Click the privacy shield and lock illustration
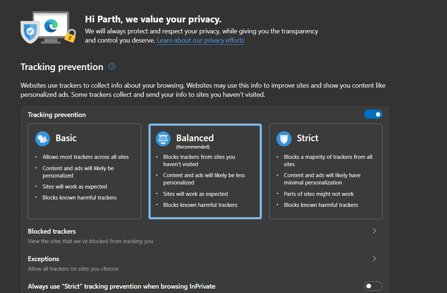 point(48,28)
